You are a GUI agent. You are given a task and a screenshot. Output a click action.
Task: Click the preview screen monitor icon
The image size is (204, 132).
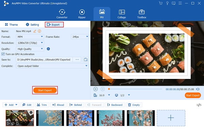pyautogui.click(x=116, y=95)
